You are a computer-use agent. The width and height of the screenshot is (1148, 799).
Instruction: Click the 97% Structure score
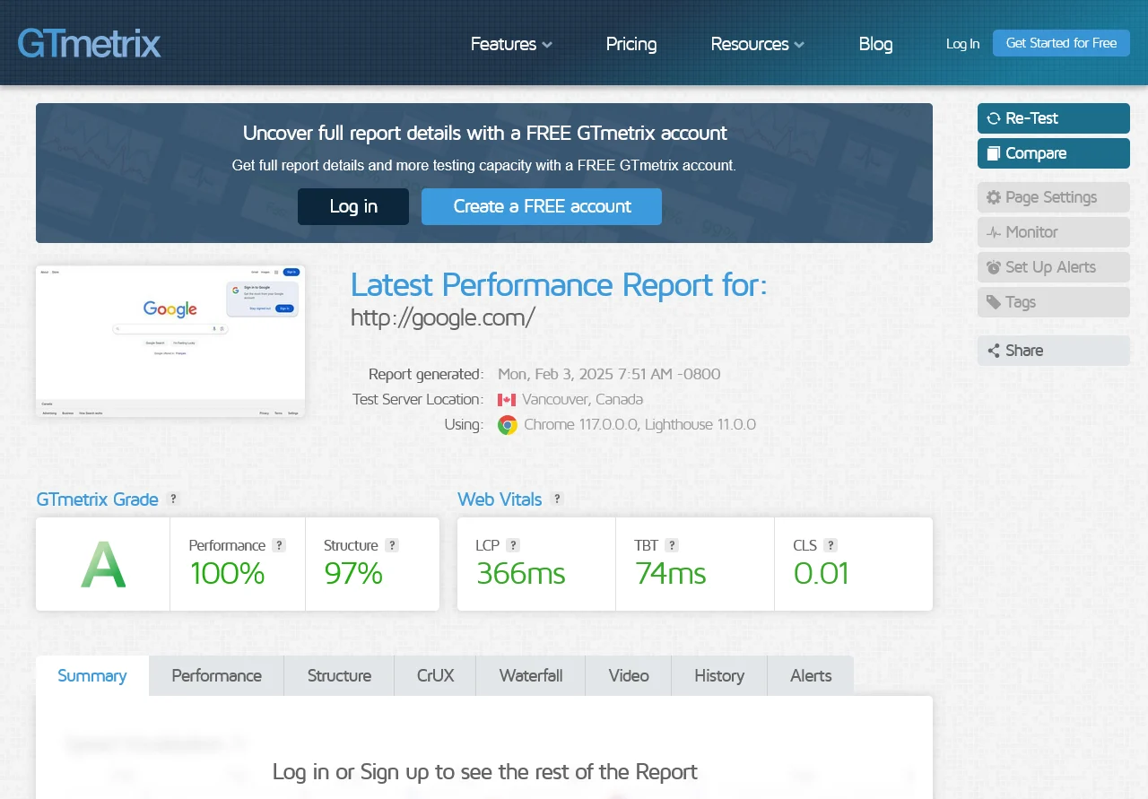tap(353, 573)
